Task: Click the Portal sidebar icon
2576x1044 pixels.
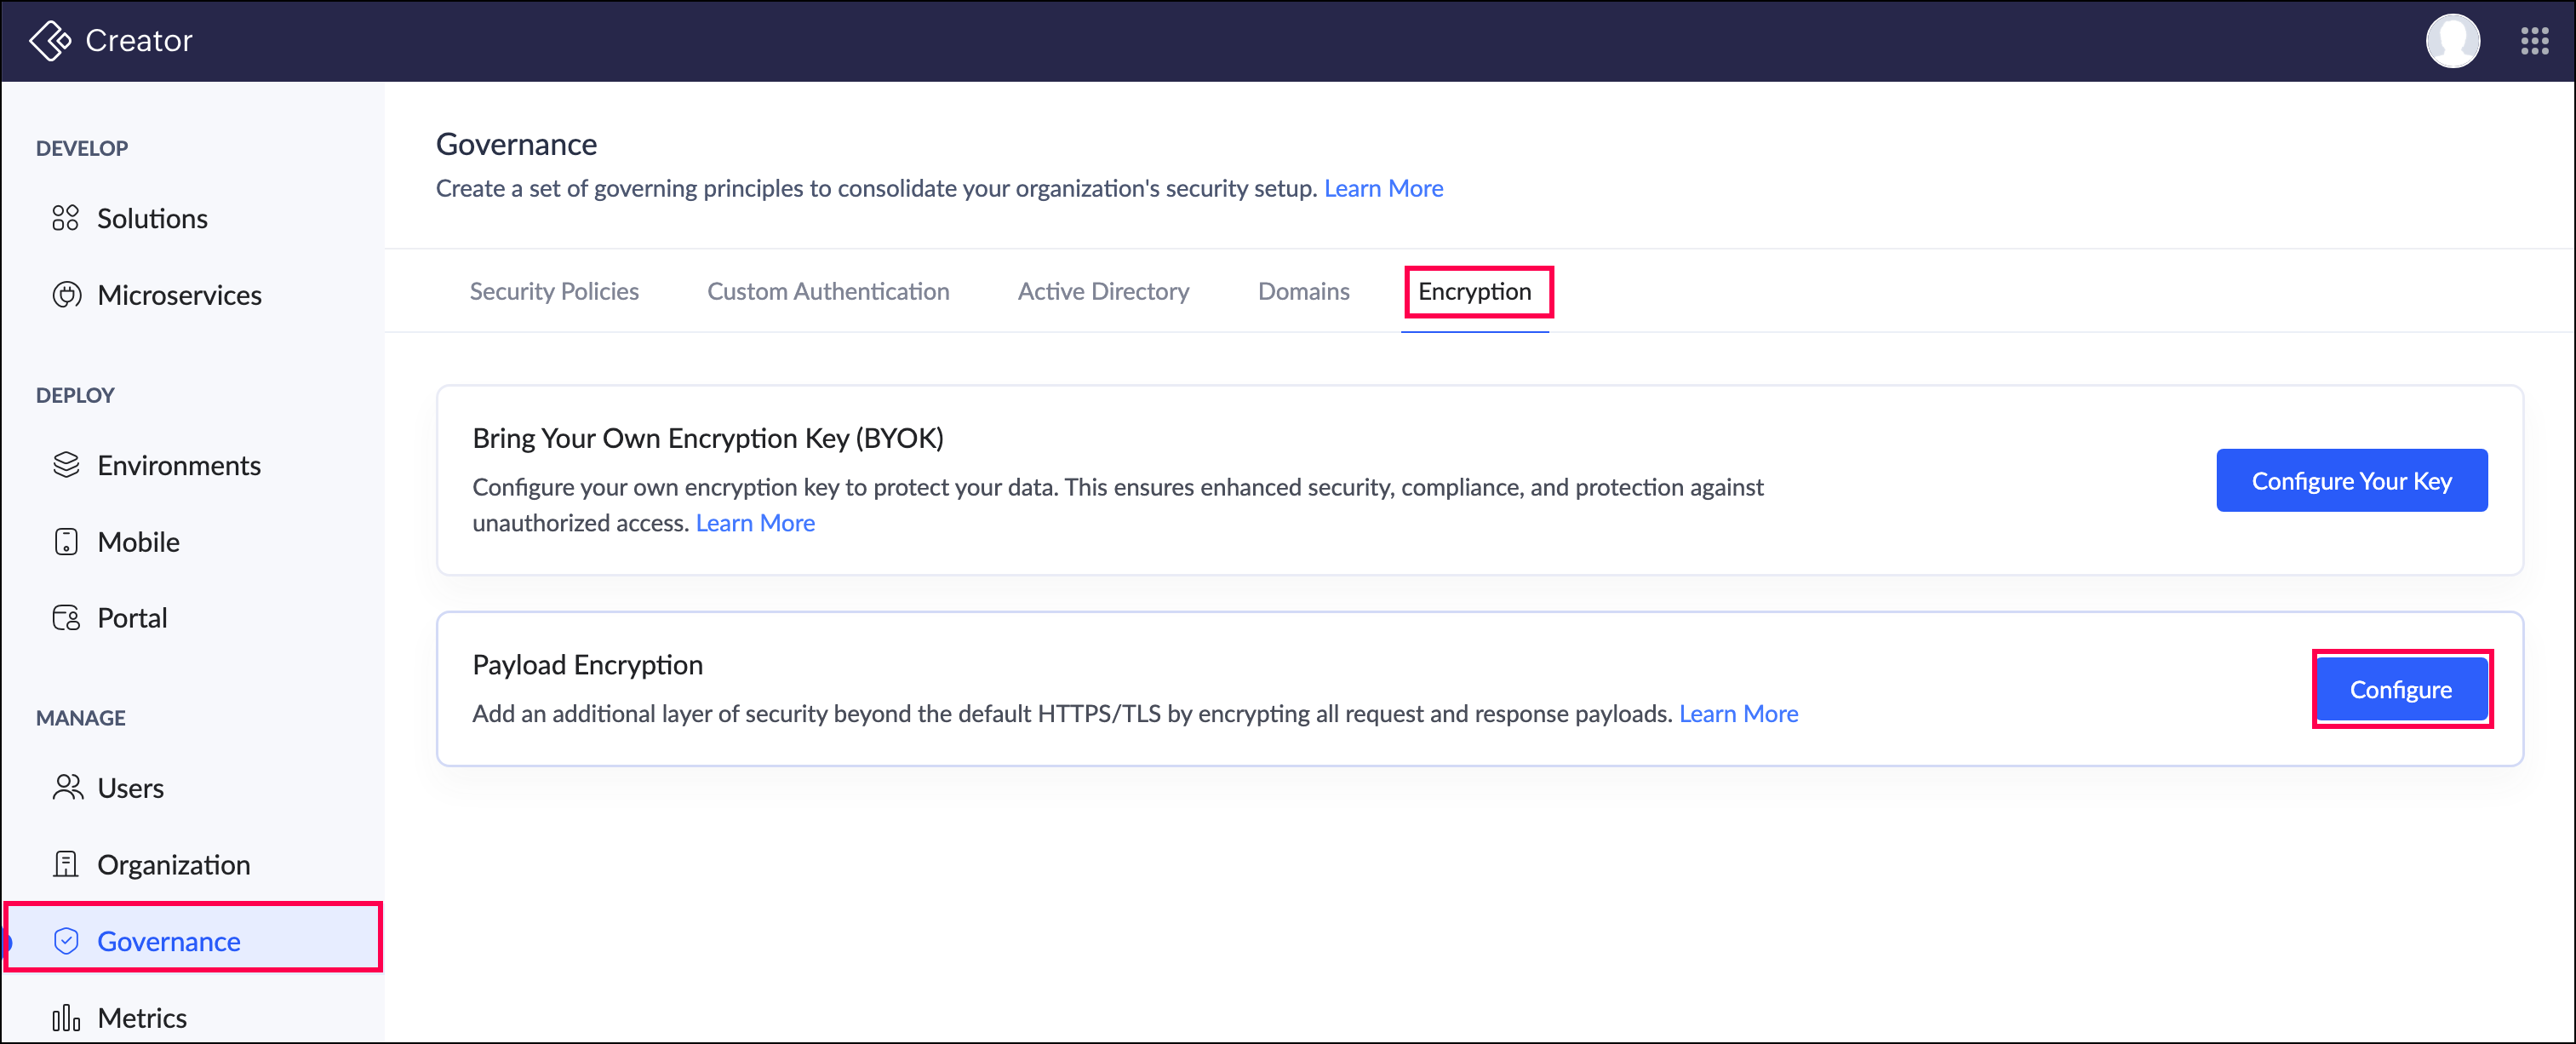Action: (66, 618)
